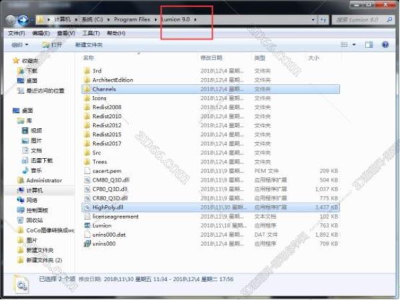
Task: Open the 编辑(E) menu
Action: click(x=41, y=33)
